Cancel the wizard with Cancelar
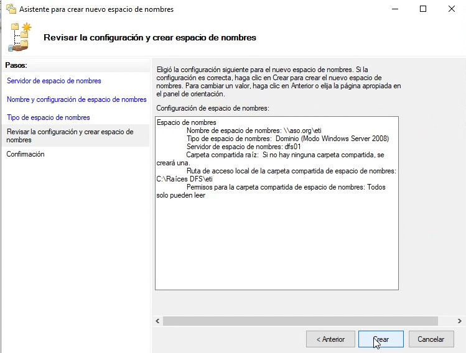This screenshot has height=353, width=466. coord(431,339)
